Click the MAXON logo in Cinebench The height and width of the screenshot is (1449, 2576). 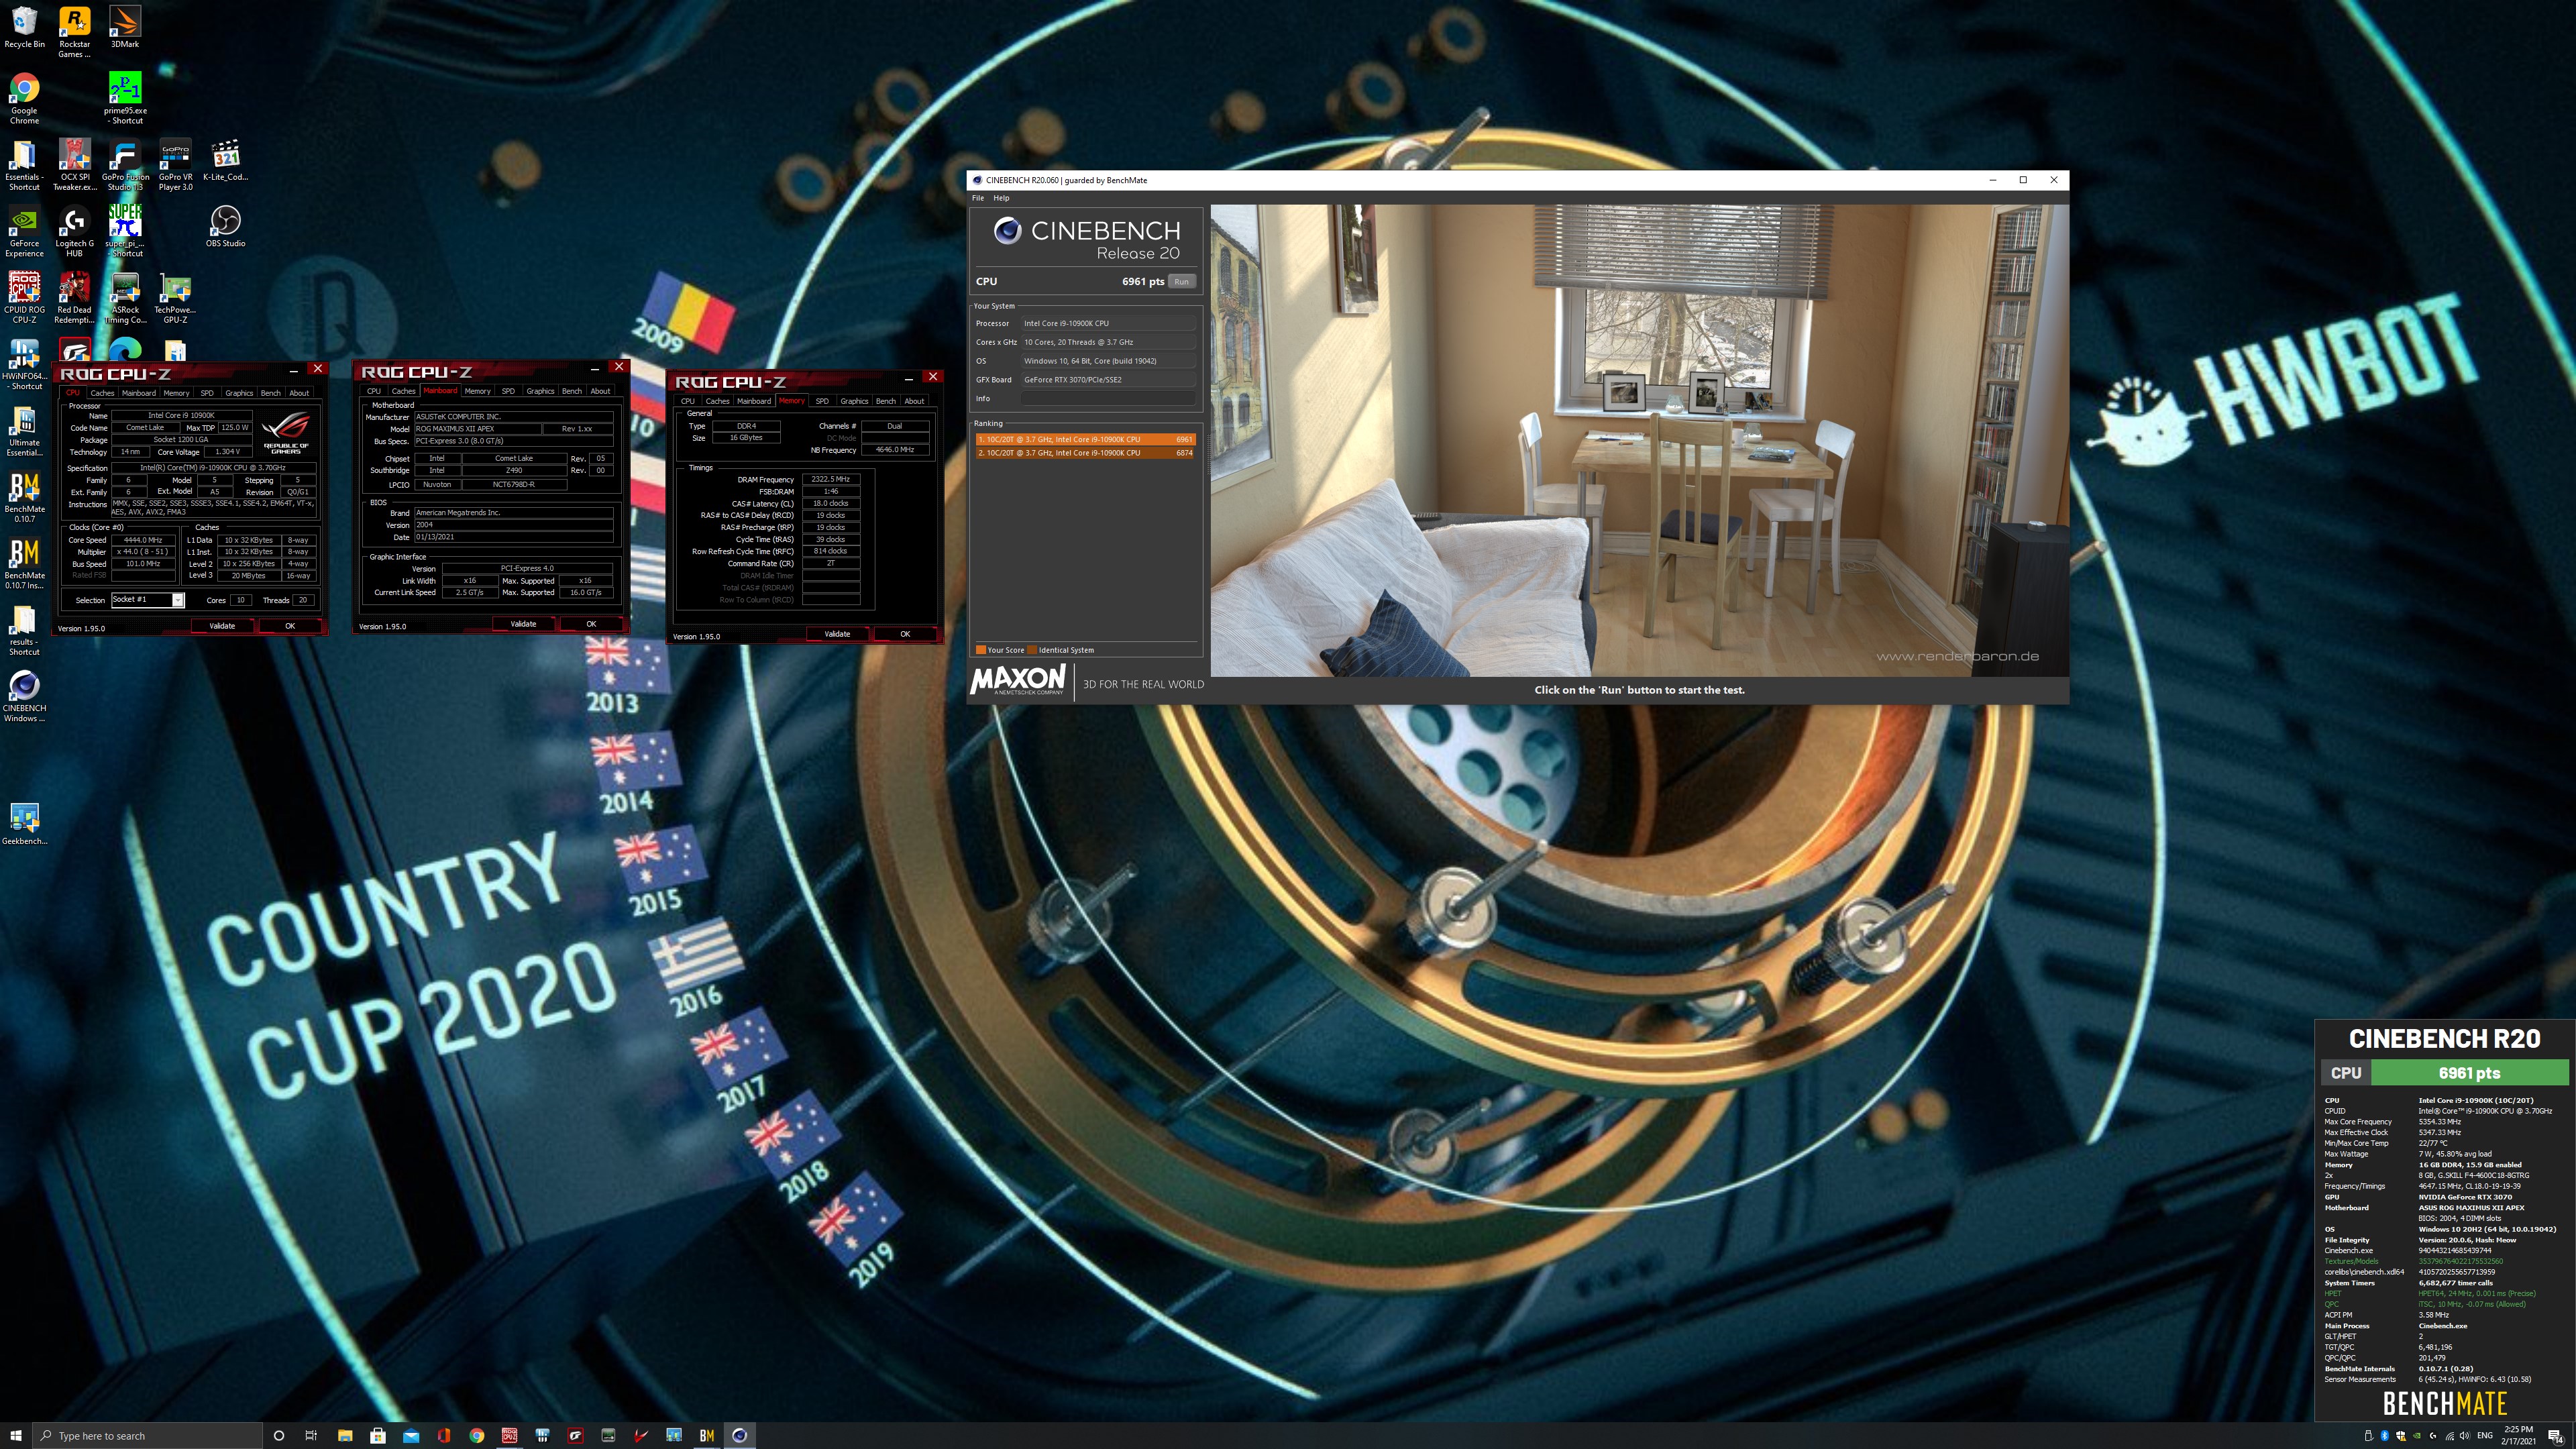pos(1018,680)
